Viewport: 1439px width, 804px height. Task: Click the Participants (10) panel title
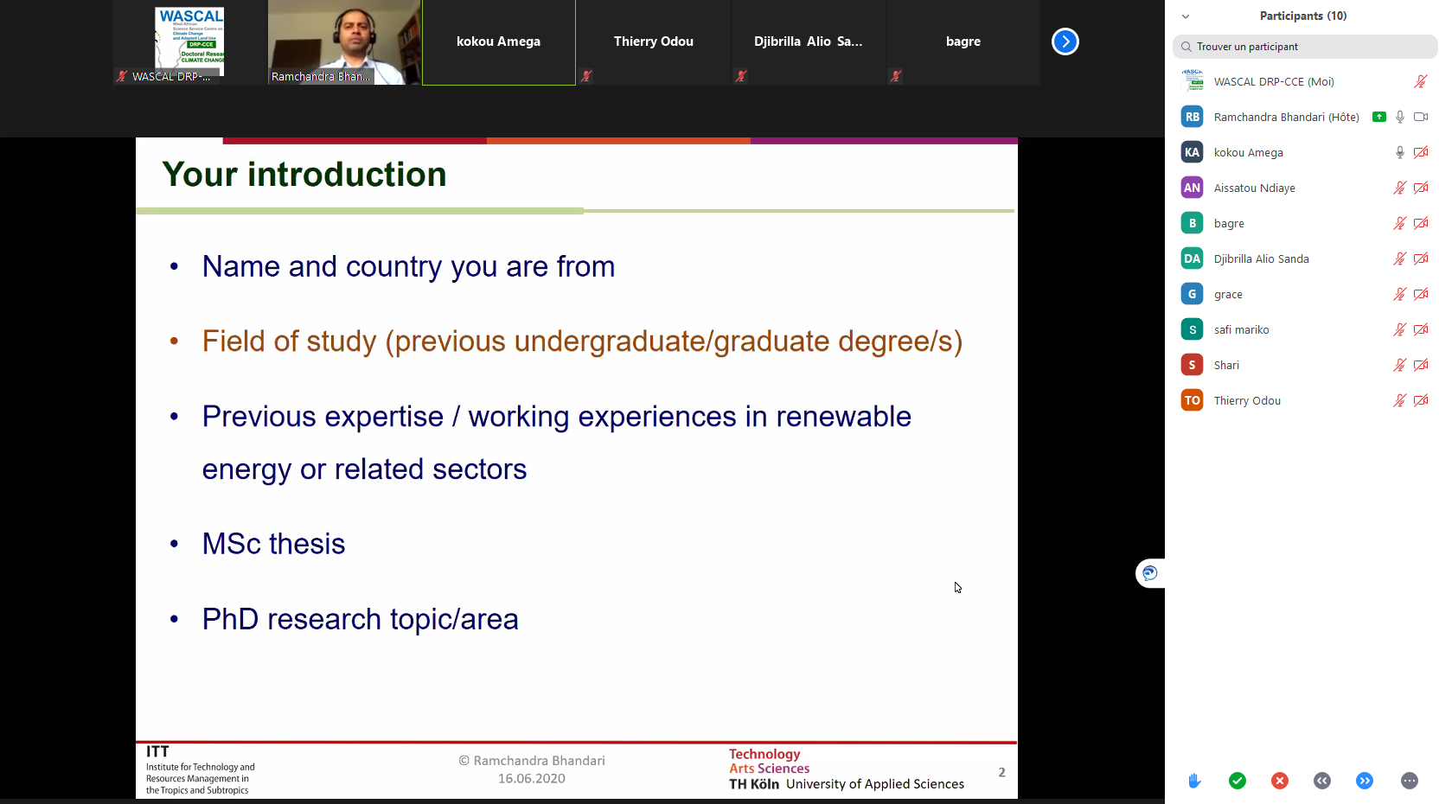[1302, 16]
